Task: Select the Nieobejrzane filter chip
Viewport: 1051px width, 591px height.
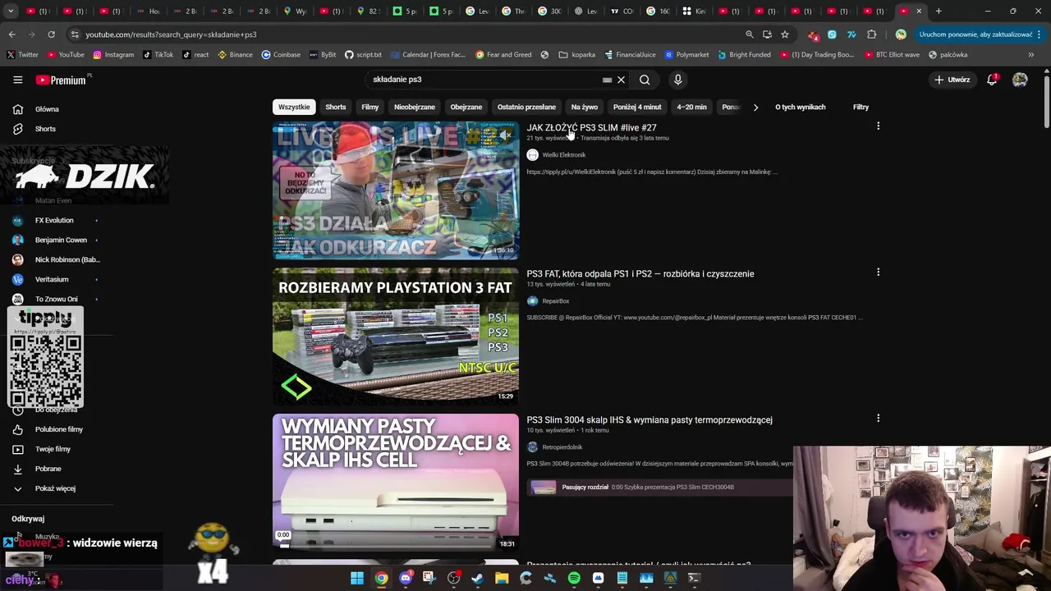Action: click(x=415, y=107)
